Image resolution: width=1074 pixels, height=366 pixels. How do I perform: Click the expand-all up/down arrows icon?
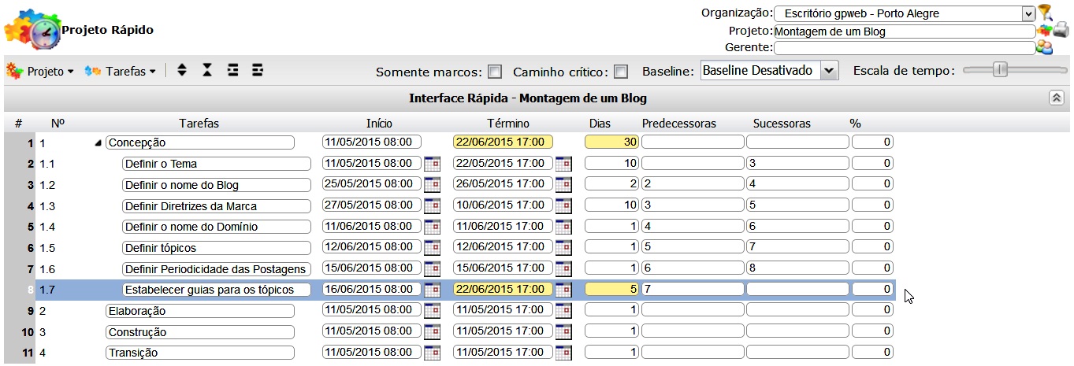182,71
